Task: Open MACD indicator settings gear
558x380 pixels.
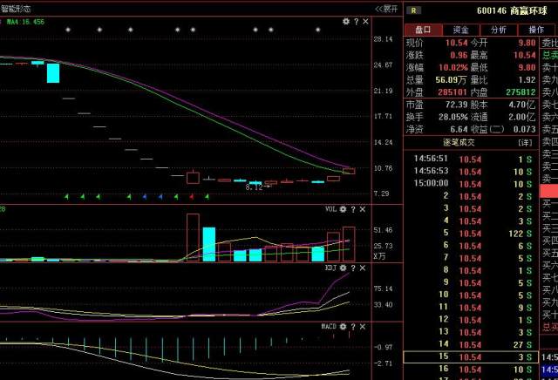Action: click(x=343, y=326)
